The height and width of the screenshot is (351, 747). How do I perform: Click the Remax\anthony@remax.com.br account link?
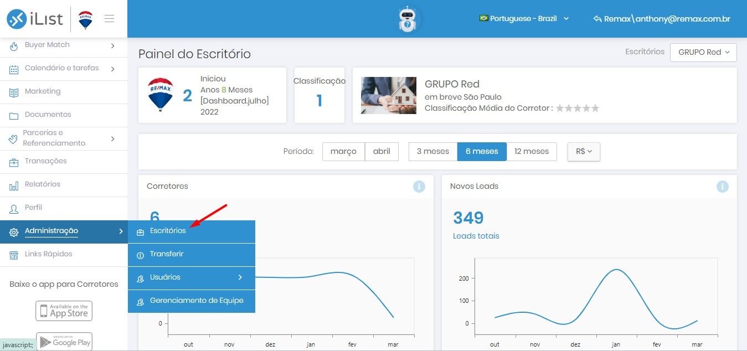[662, 19]
